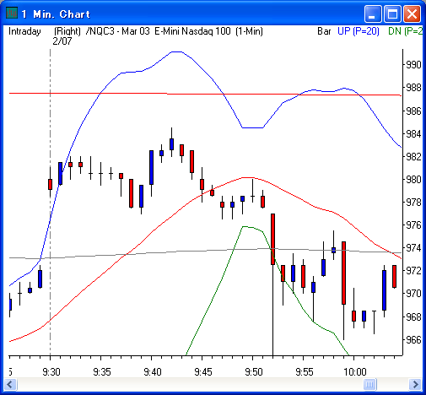This screenshot has height=395, width=426.
Task: Close the 1 Min. Chart window
Action: [413, 14]
